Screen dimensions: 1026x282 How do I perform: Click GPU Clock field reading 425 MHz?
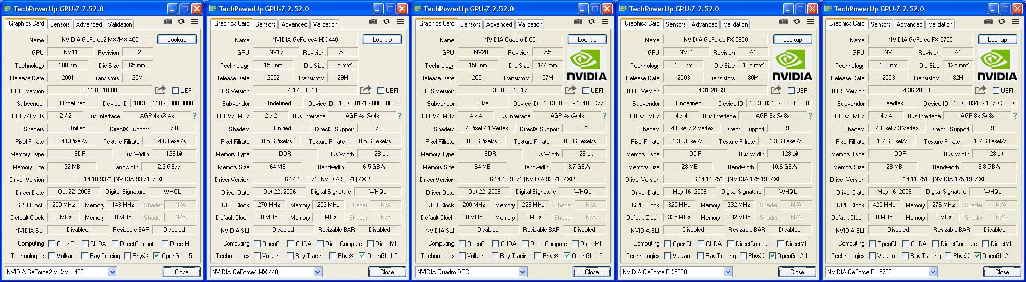click(x=885, y=205)
